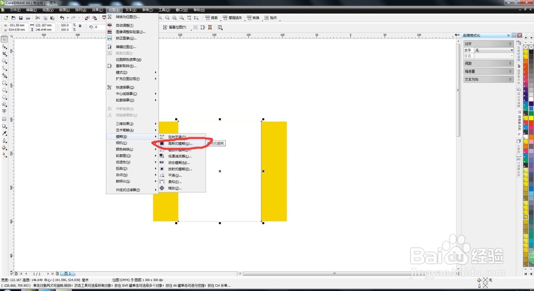The height and width of the screenshot is (291, 534).
Task: Click the Open file icon
Action: coord(14,18)
